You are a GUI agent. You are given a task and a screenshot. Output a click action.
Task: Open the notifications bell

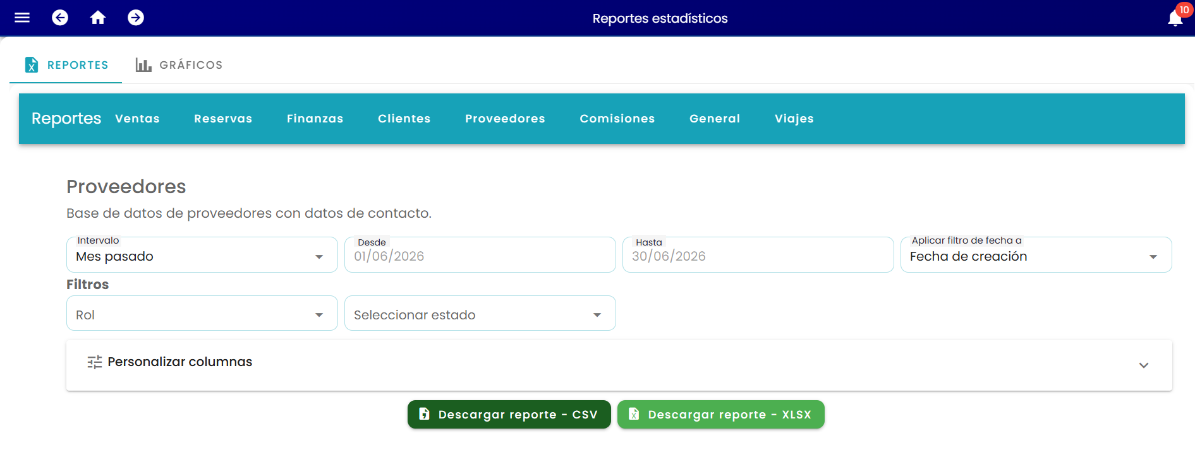click(1175, 18)
